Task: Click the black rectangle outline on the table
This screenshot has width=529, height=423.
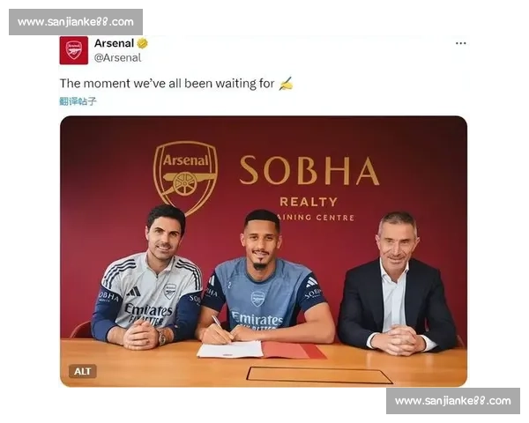Action: pyautogui.click(x=319, y=375)
